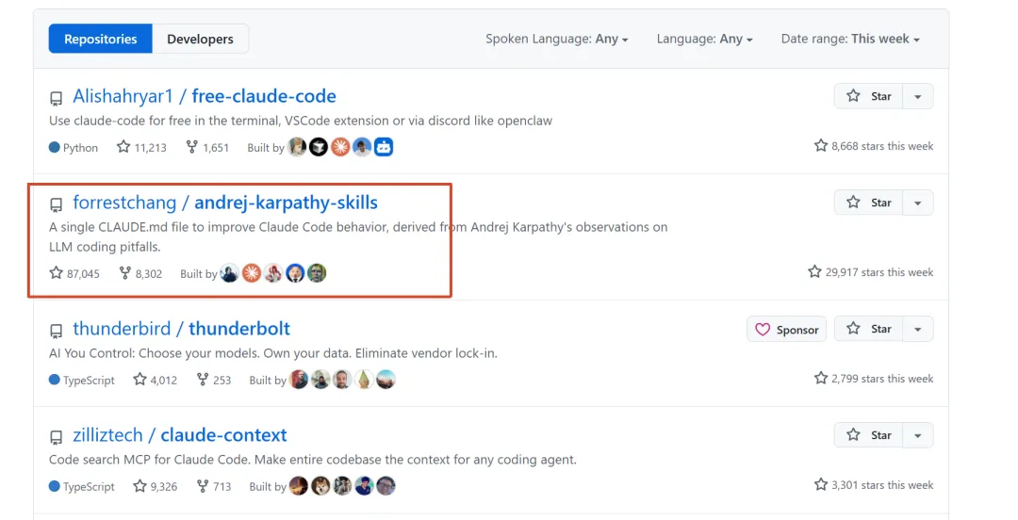1018x520 pixels.
Task: Click first contributor avatar of claude-context
Action: [300, 485]
